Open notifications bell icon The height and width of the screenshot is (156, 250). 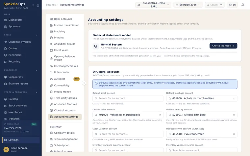coord(243,5)
